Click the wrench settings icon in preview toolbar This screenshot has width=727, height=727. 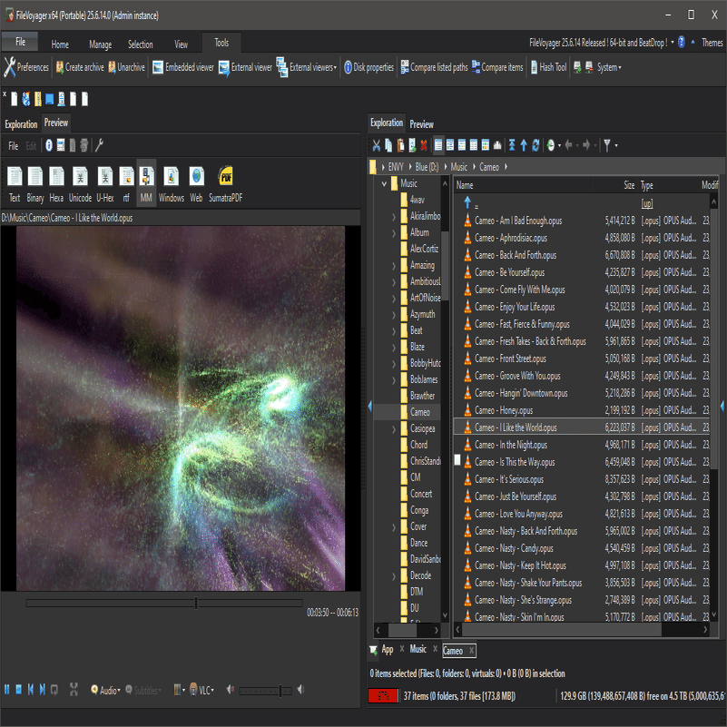point(99,145)
